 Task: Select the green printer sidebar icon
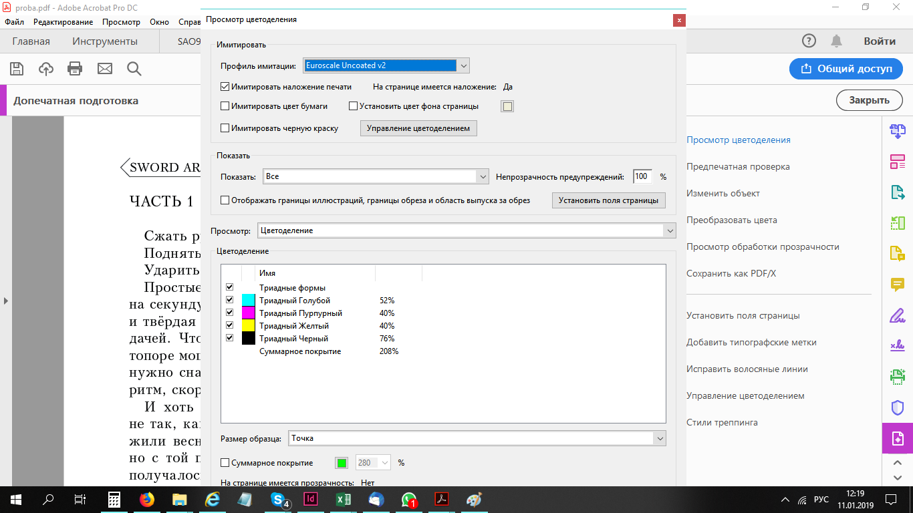(897, 377)
